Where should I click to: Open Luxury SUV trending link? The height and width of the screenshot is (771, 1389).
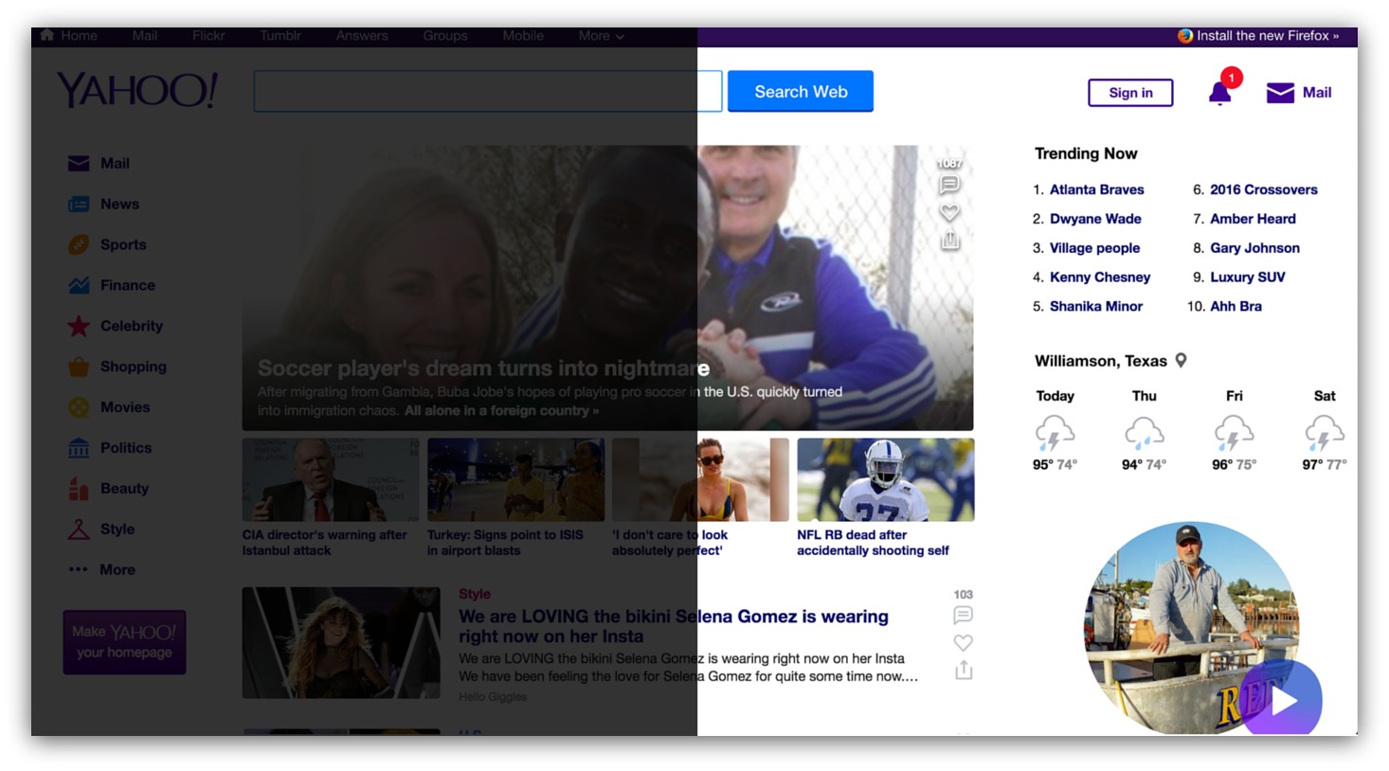point(1248,278)
